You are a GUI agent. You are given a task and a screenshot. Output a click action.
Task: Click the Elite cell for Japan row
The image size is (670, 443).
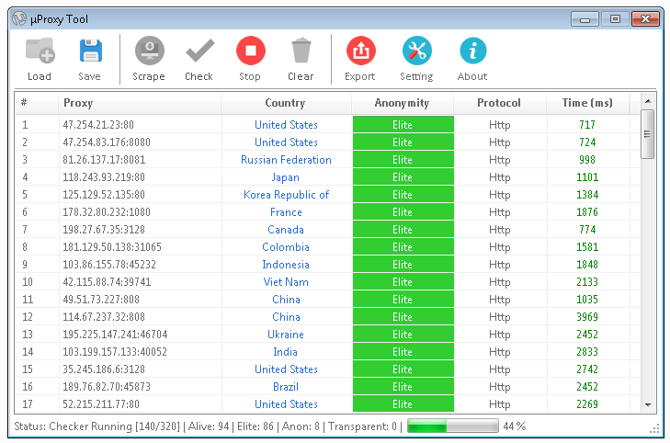pos(402,177)
